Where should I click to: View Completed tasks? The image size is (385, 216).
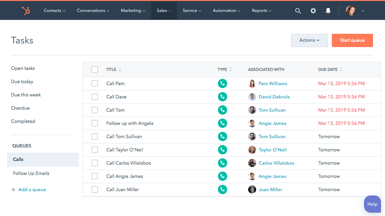point(23,121)
